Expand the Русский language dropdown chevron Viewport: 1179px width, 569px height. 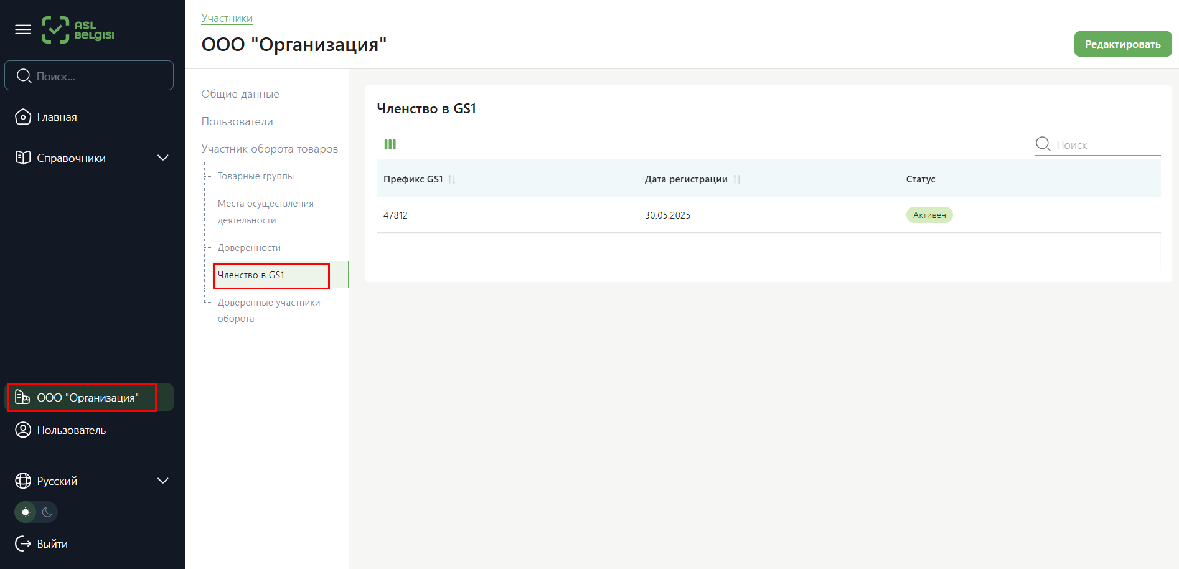click(163, 481)
